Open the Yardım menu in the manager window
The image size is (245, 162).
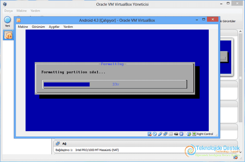[x=35, y=11]
